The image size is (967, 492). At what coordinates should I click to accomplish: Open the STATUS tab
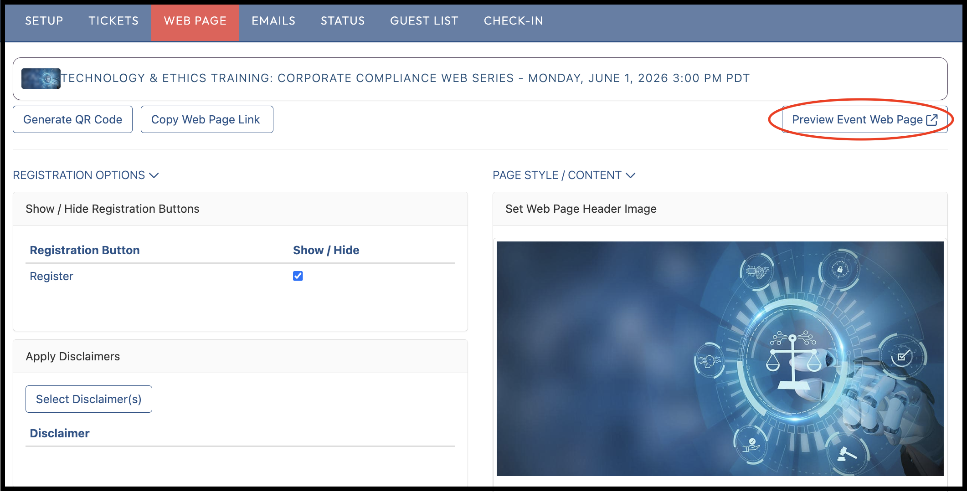pos(343,21)
